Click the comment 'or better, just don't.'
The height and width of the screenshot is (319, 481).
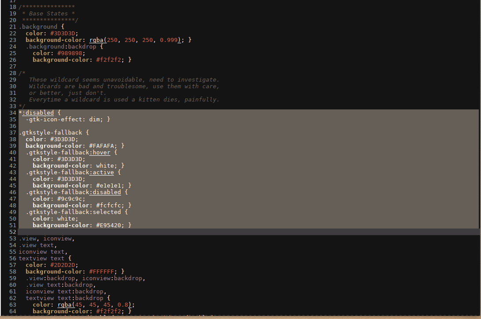click(x=68, y=93)
